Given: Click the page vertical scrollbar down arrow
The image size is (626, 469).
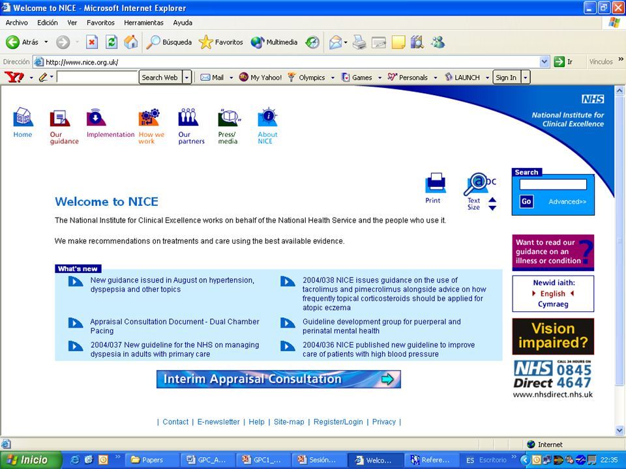Looking at the screenshot, I should (619, 430).
